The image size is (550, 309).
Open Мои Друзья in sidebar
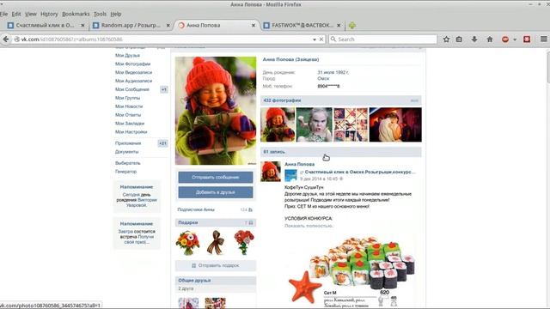127,55
